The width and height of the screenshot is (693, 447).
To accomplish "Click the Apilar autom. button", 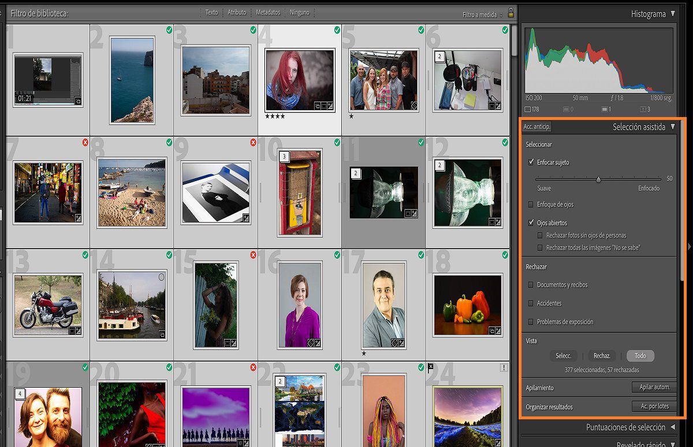I will [x=654, y=387].
